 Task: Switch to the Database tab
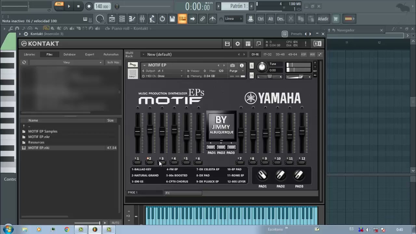coord(70,54)
